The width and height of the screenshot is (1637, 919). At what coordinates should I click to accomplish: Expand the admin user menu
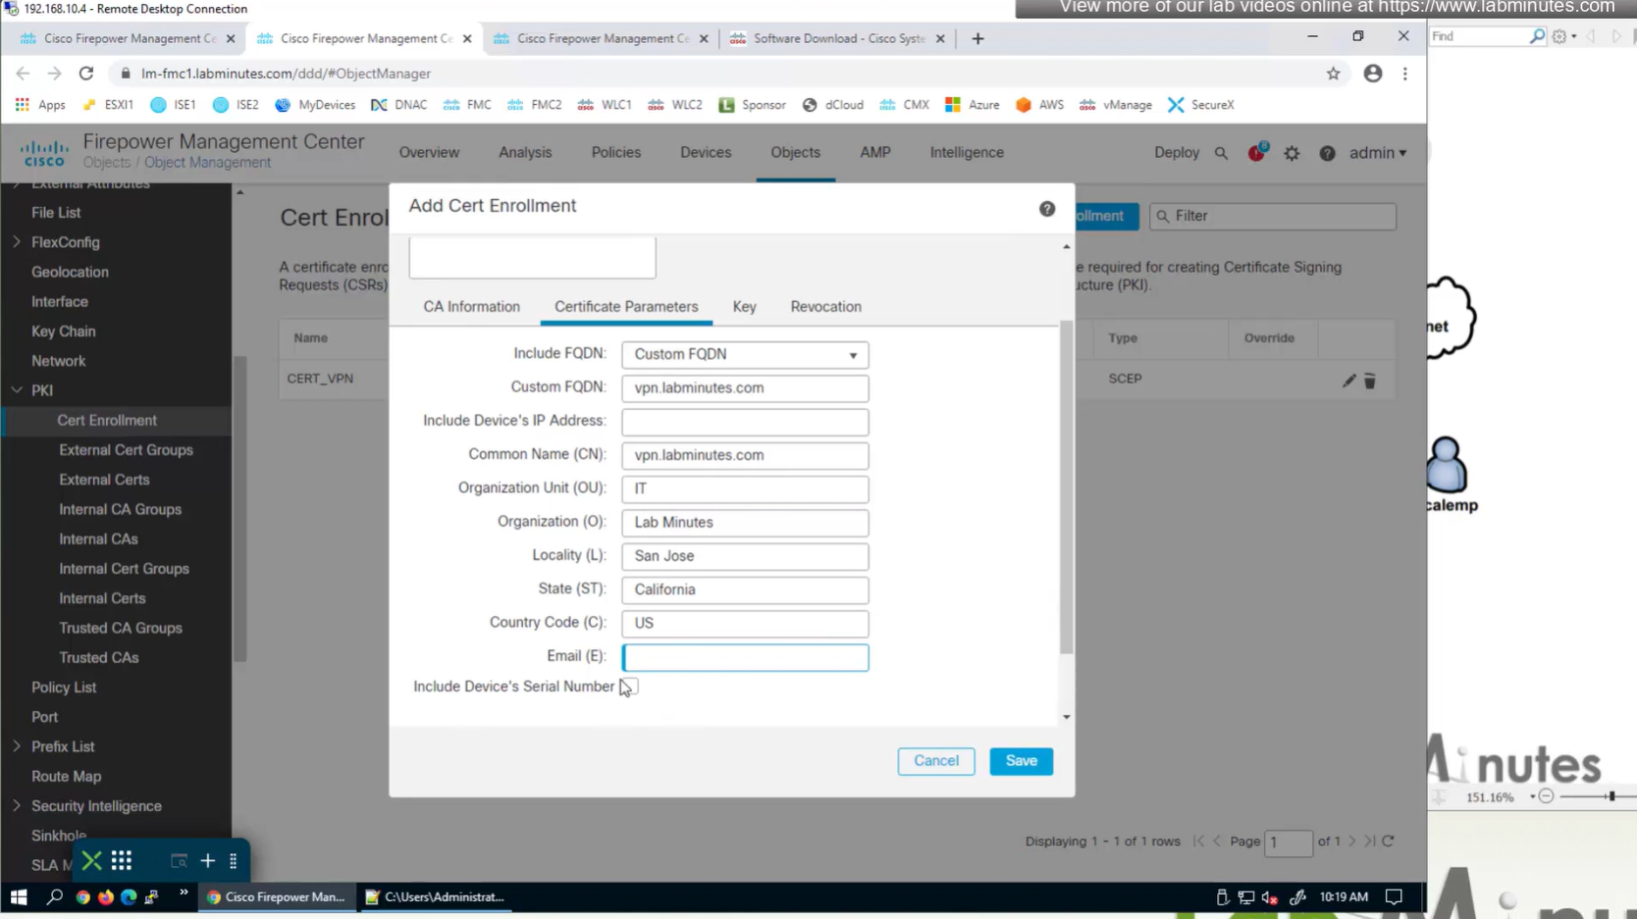1377,153
